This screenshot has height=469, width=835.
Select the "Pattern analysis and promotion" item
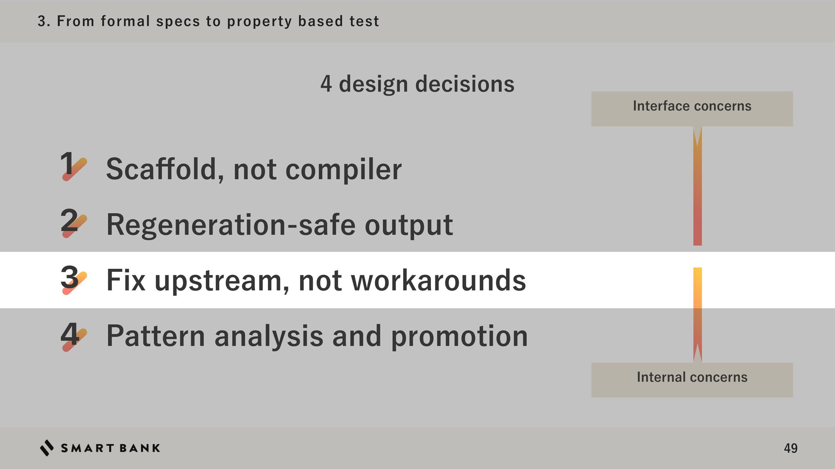317,336
